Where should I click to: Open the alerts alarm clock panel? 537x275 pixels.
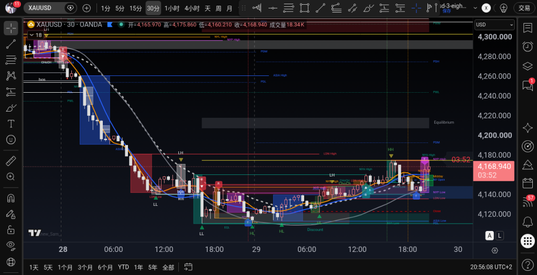pyautogui.click(x=528, y=47)
